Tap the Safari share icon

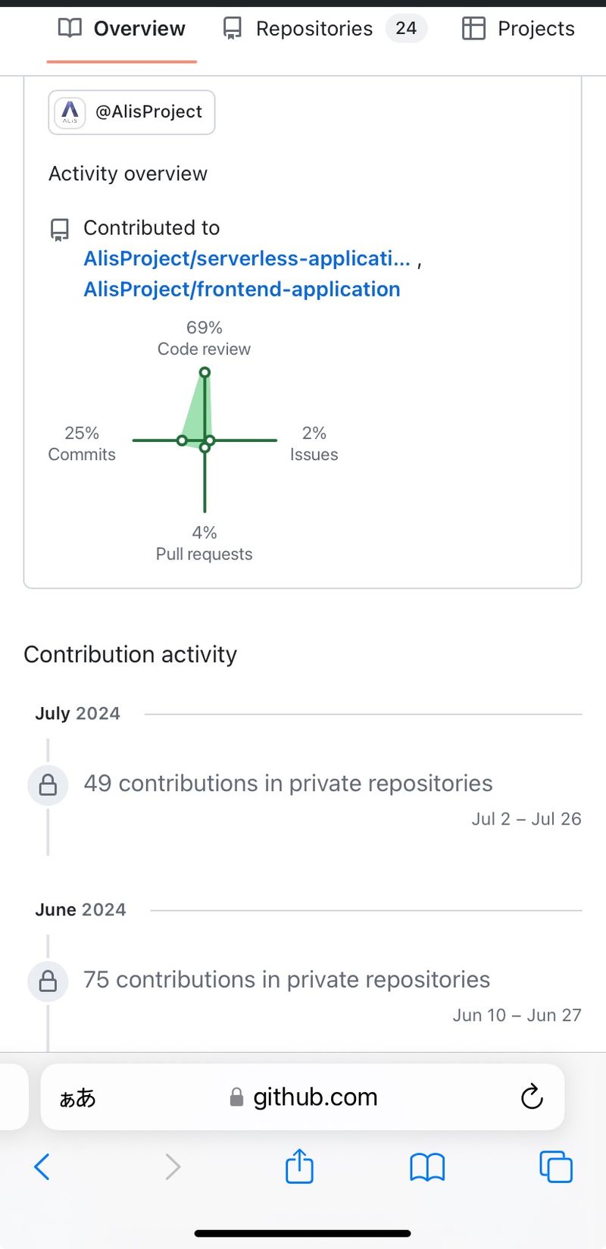[x=299, y=1166]
